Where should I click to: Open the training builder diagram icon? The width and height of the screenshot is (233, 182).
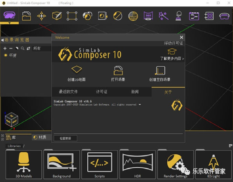194,16
